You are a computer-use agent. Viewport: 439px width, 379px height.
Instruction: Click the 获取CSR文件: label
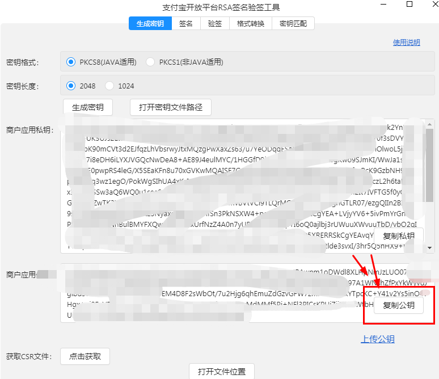tap(29, 356)
